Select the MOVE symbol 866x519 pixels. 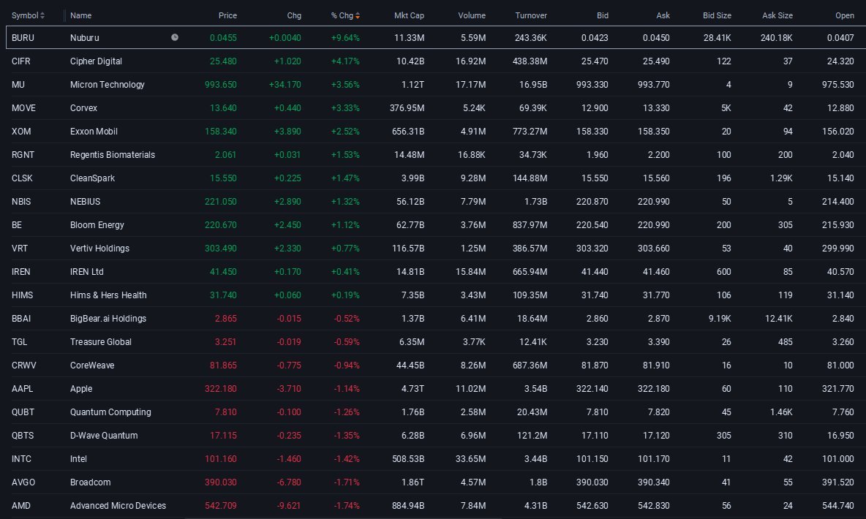tap(23, 108)
